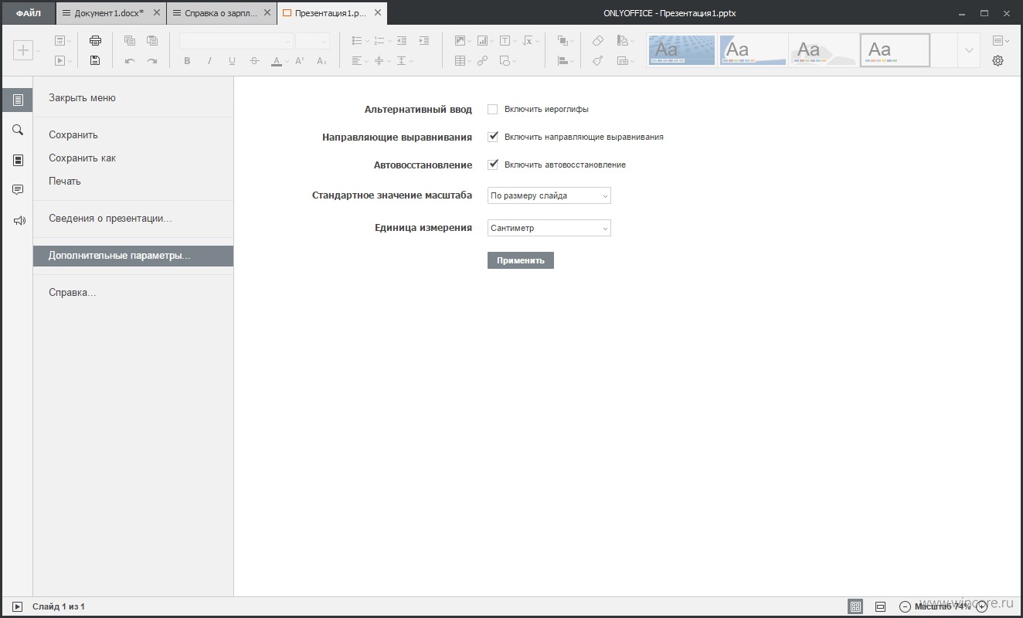
Task: Open the comments panel in left sidebar
Action: pyautogui.click(x=17, y=190)
